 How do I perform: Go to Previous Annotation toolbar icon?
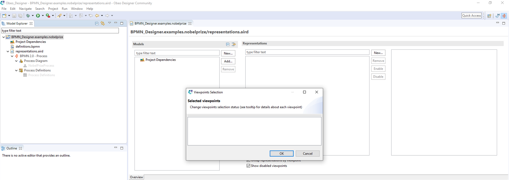pos(81,16)
